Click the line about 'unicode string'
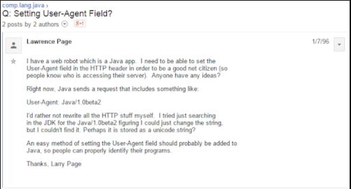 [x=111, y=130]
